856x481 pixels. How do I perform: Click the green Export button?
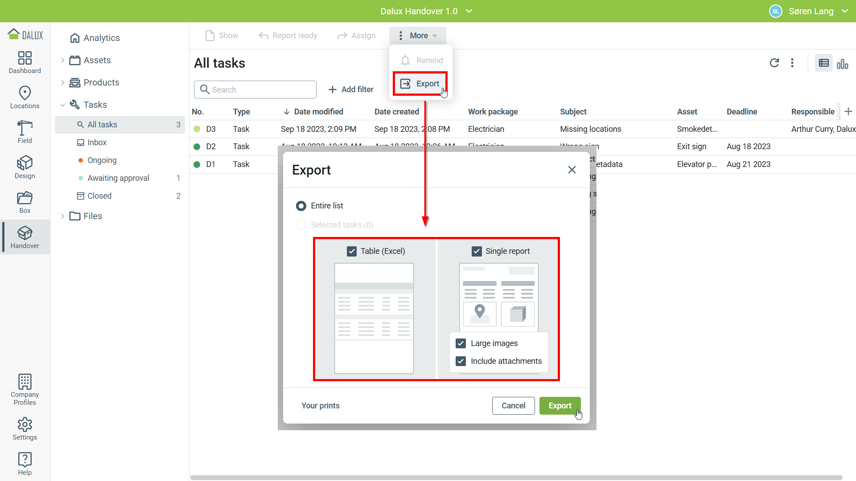click(560, 406)
